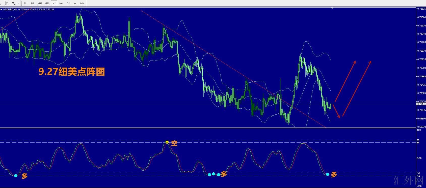The image size is (426, 188).
Task: Click the 0.00 level on indicator scale
Action: pos(419,158)
